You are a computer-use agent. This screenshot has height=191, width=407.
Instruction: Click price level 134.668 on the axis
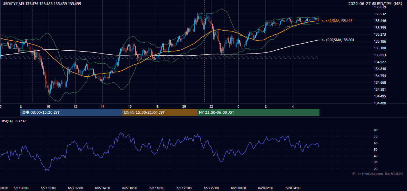click(x=380, y=82)
